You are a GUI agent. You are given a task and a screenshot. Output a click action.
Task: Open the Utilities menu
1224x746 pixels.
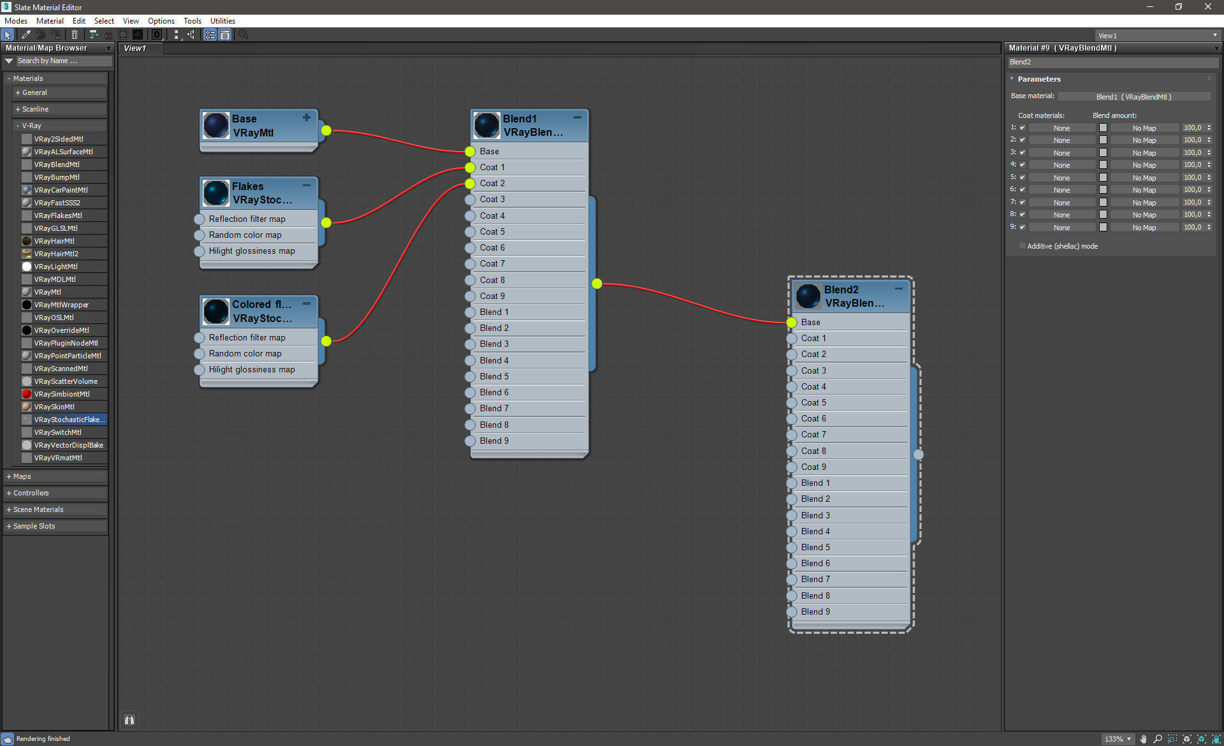tap(222, 21)
